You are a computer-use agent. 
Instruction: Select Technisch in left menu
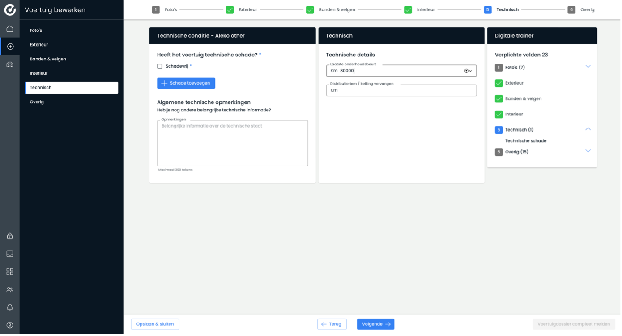72,88
